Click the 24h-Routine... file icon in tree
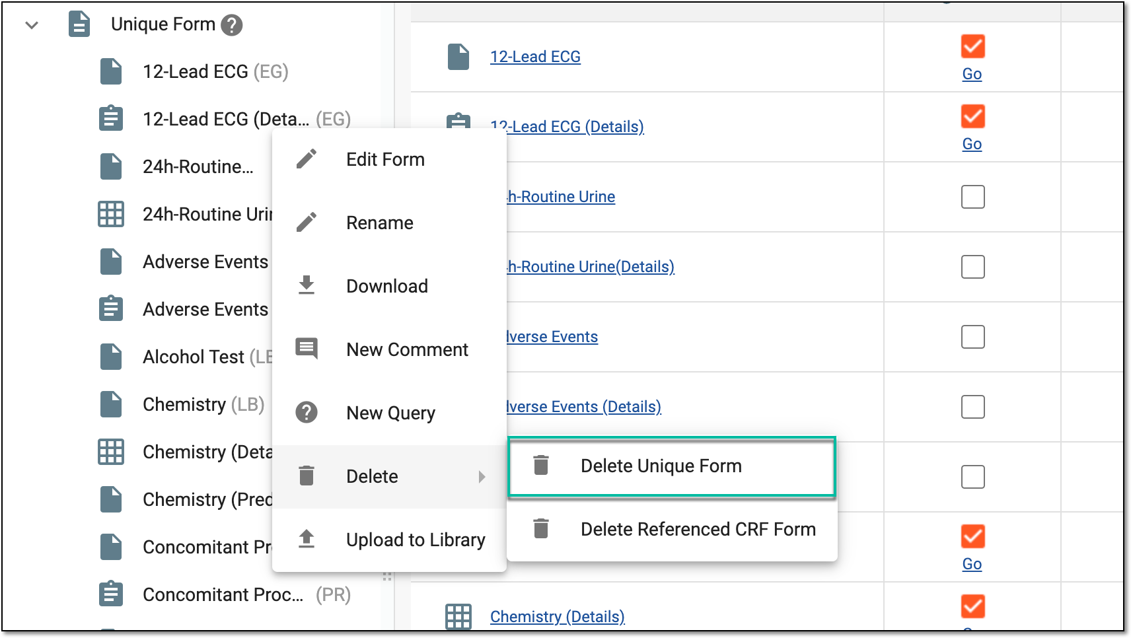The width and height of the screenshot is (1131, 638). tap(111, 166)
